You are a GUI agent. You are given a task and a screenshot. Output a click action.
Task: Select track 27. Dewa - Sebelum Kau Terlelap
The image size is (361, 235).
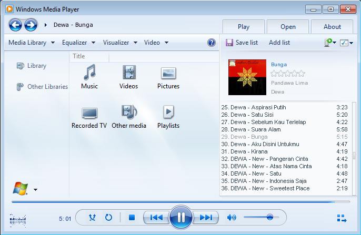coord(285,122)
